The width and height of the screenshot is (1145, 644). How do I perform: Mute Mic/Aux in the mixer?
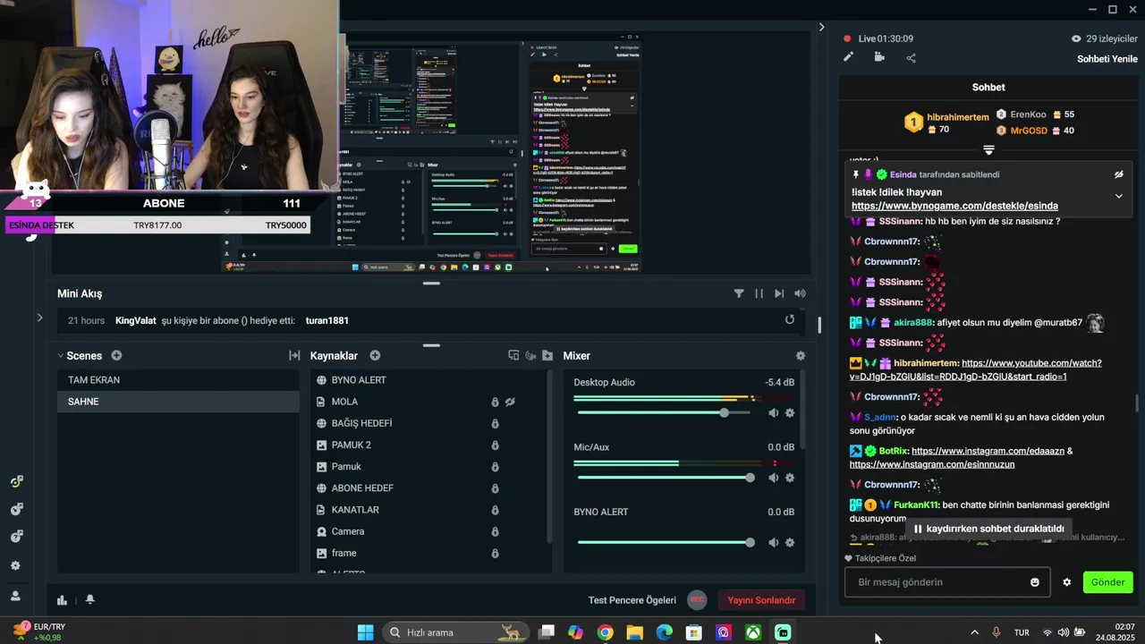click(x=773, y=478)
